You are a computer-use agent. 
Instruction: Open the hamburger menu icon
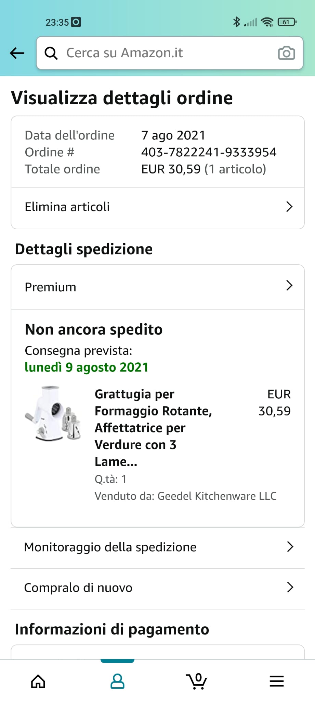[x=276, y=681]
